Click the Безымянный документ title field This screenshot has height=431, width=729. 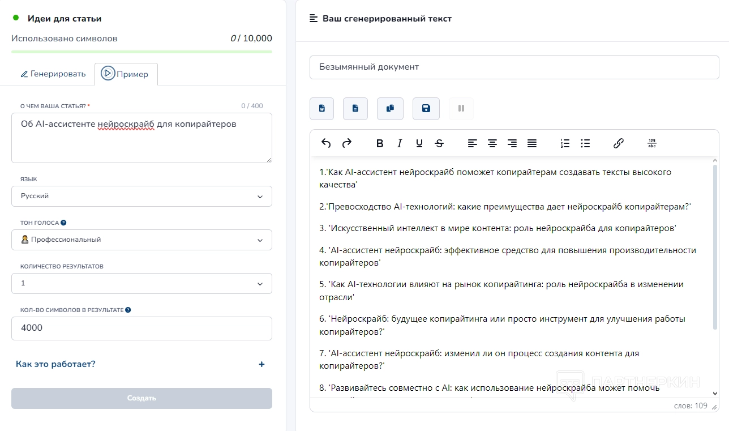point(514,67)
